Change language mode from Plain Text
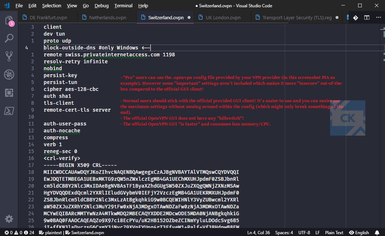The height and width of the screenshot is (236, 385). click(334, 233)
